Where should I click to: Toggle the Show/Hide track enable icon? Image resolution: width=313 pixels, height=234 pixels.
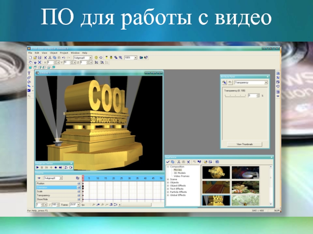pyautogui.click(x=79, y=199)
